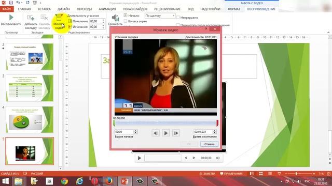The image size is (332, 186).
Task: Open File Explorer from the taskbar
Action: pyautogui.click(x=19, y=181)
